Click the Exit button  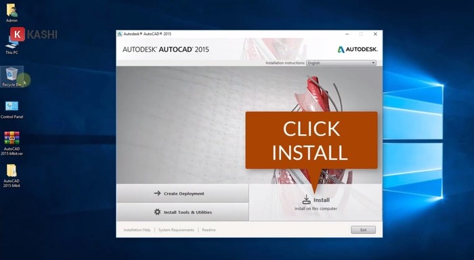point(363,230)
